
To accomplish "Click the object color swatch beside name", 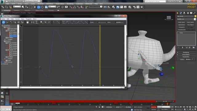I will tap(195, 16).
